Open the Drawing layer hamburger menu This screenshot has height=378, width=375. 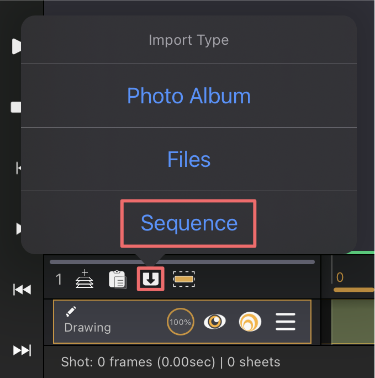286,322
